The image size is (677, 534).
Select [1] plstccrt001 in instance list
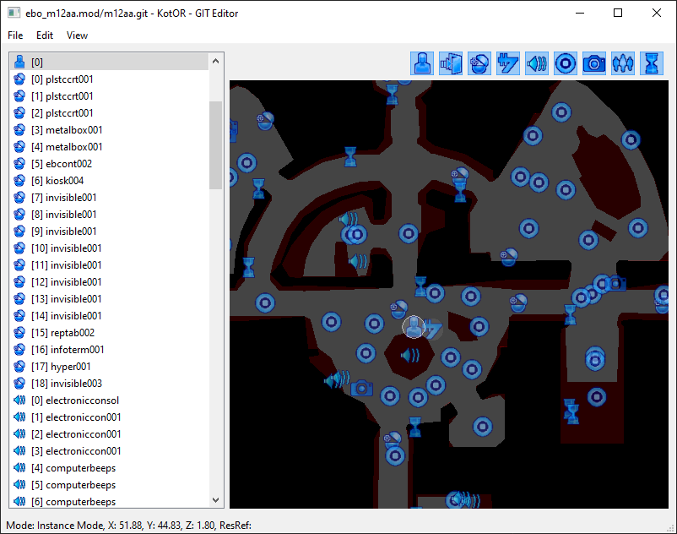point(109,96)
